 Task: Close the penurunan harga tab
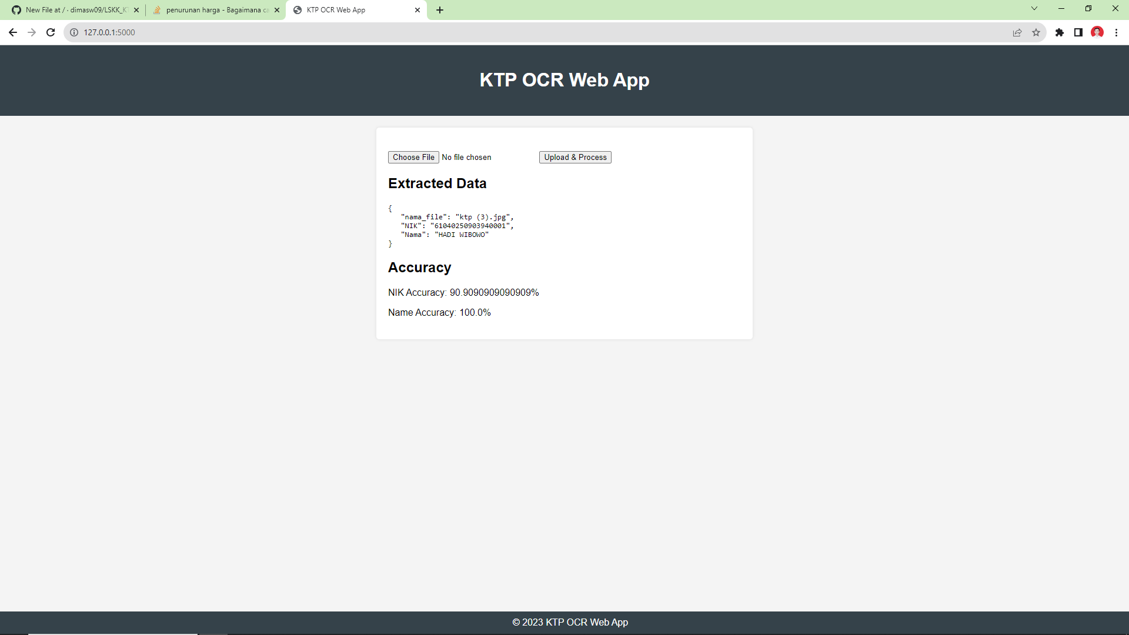coord(277,9)
